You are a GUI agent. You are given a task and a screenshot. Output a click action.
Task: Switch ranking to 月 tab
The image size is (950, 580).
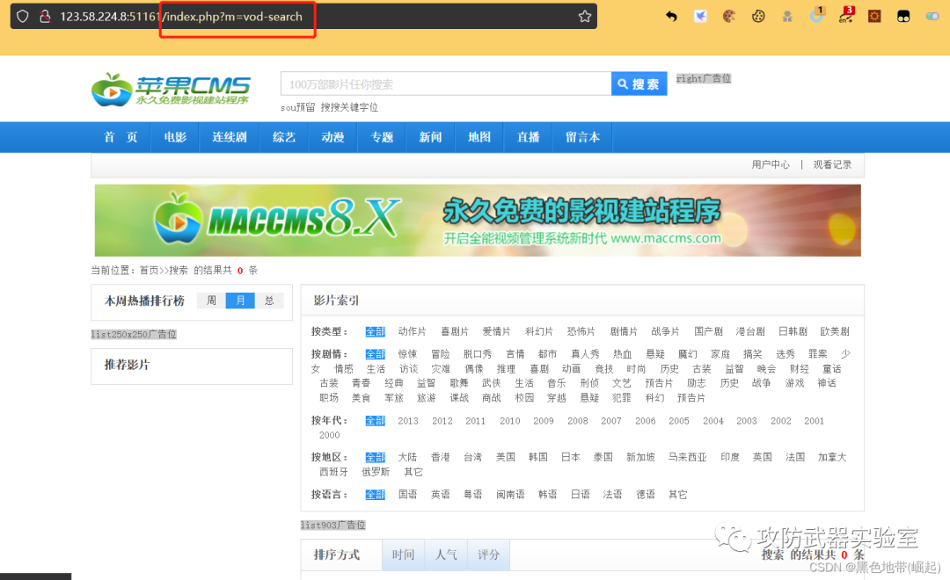tap(240, 301)
